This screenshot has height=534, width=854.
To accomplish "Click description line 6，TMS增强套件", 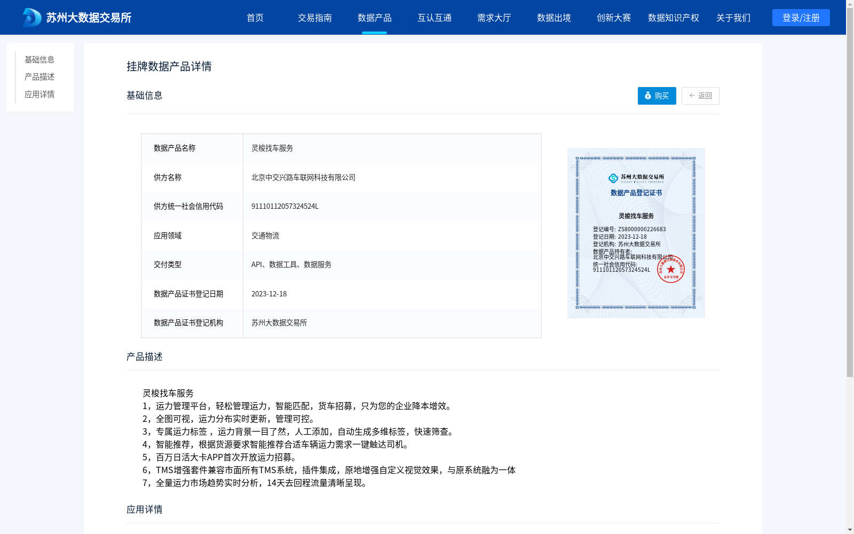I will tap(329, 470).
